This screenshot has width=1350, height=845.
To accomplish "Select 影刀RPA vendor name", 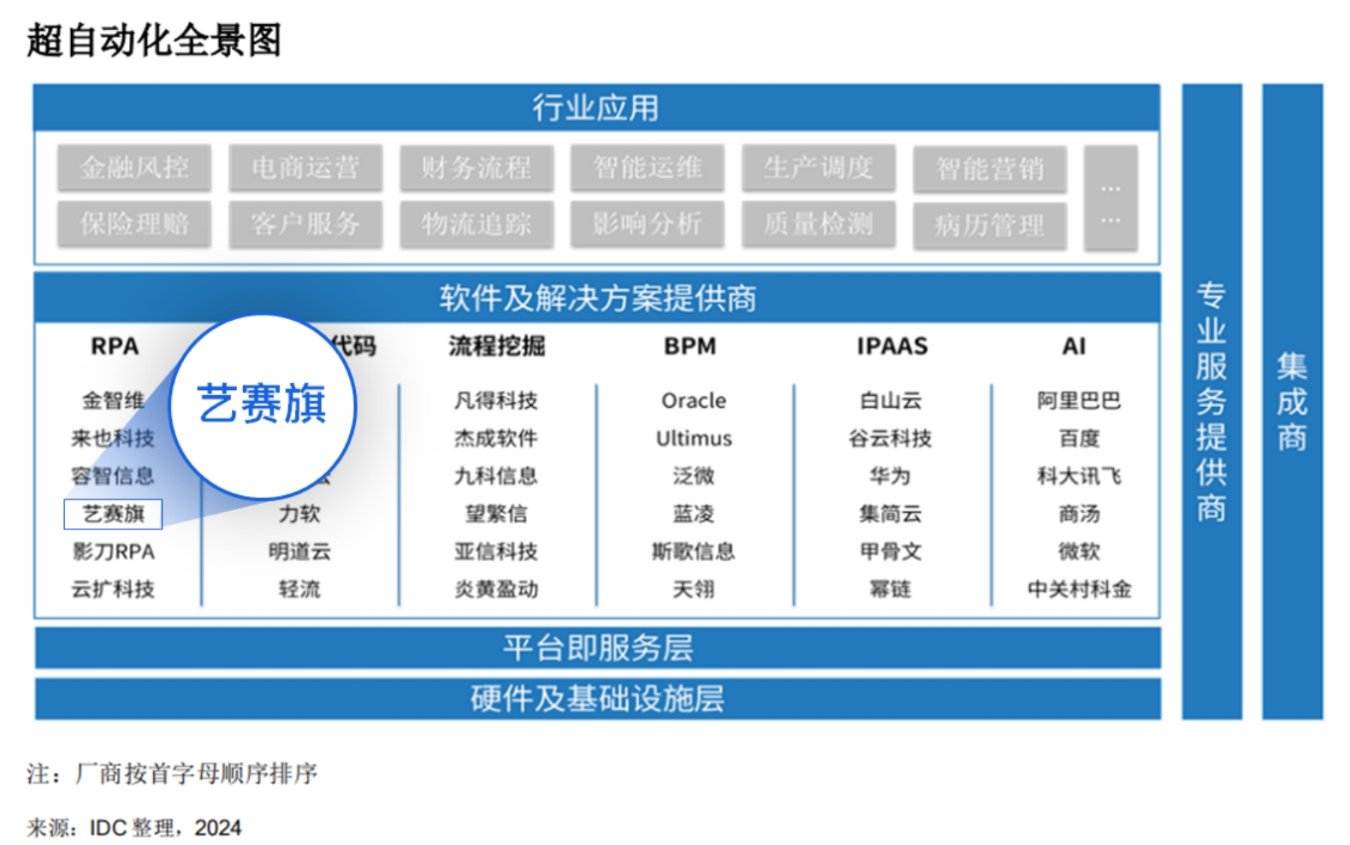I will pyautogui.click(x=113, y=552).
